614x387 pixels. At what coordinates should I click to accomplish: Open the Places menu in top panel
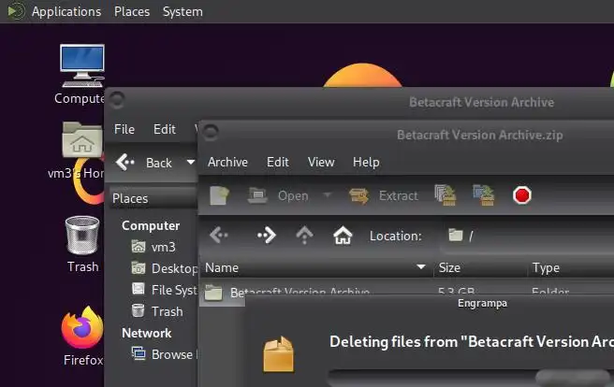click(132, 12)
